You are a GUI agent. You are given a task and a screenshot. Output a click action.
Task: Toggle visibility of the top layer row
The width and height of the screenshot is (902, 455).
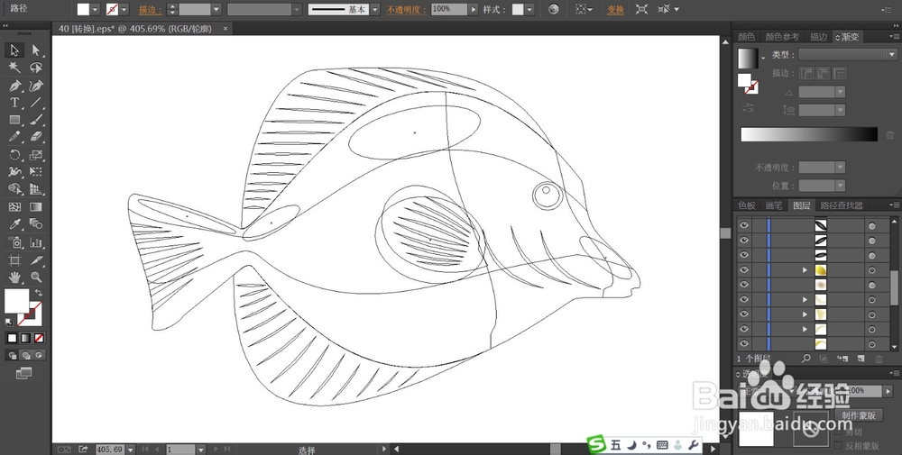744,225
